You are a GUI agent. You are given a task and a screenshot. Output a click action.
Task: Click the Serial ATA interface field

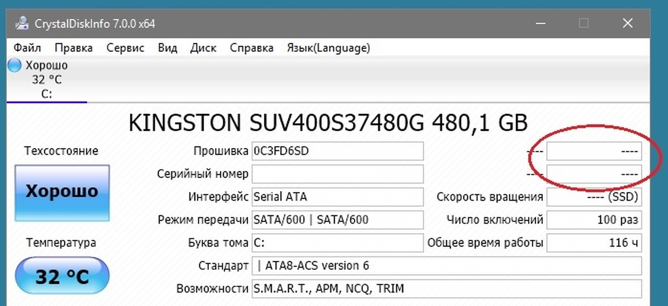(337, 196)
